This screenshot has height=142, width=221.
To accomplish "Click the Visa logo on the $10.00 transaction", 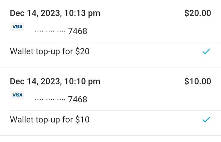I will click(x=17, y=95).
